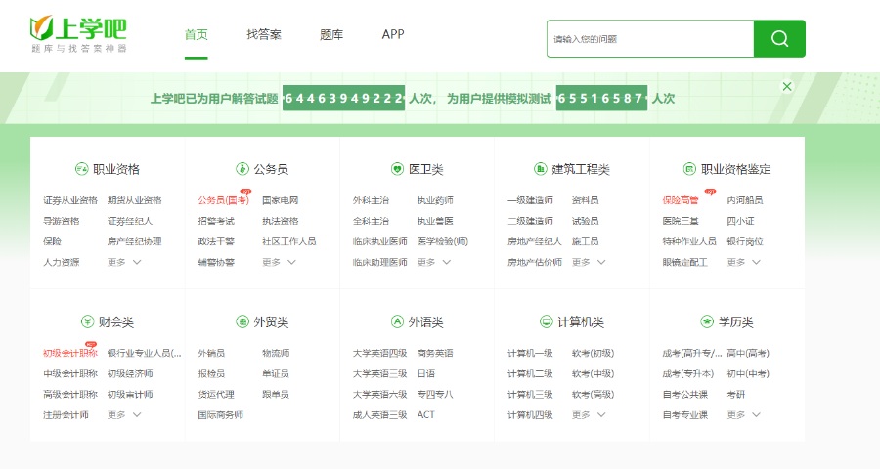
Task: Select 软考(高级)
Action: click(594, 395)
